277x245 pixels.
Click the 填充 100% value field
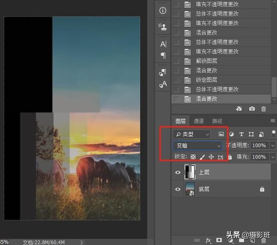260,157
